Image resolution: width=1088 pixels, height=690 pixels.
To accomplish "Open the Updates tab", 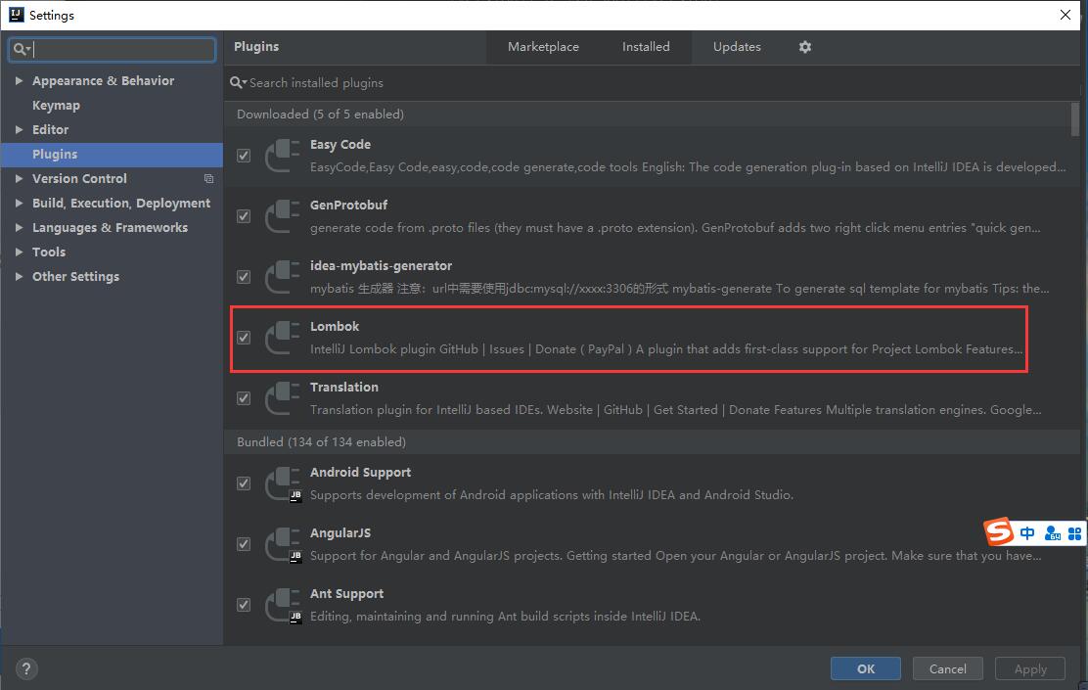I will (x=737, y=47).
